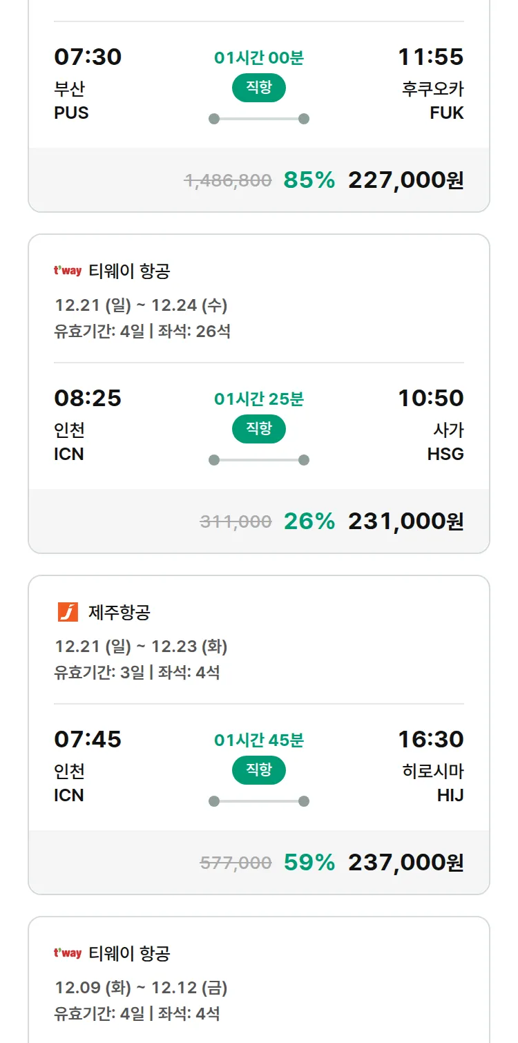
Task: Click the route line on the Fukuoka flight
Action: 259,119
